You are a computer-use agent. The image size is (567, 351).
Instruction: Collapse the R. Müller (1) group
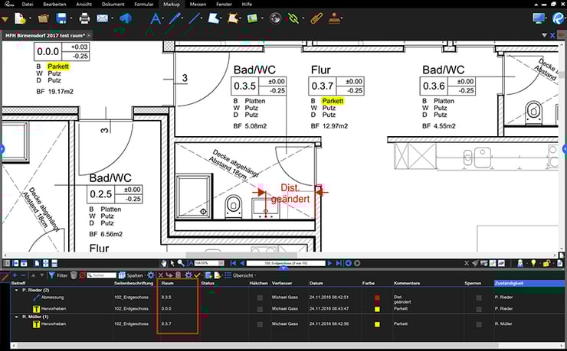(x=17, y=317)
